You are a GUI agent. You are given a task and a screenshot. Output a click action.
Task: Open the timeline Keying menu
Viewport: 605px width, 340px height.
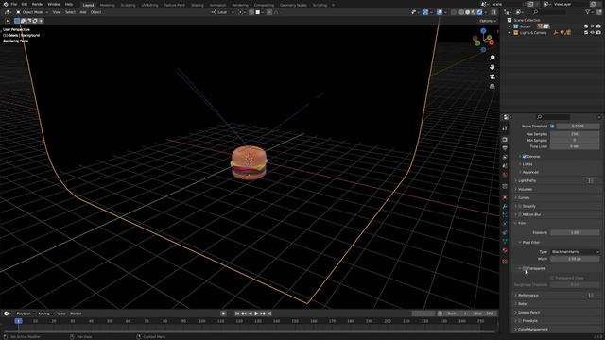(x=45, y=314)
